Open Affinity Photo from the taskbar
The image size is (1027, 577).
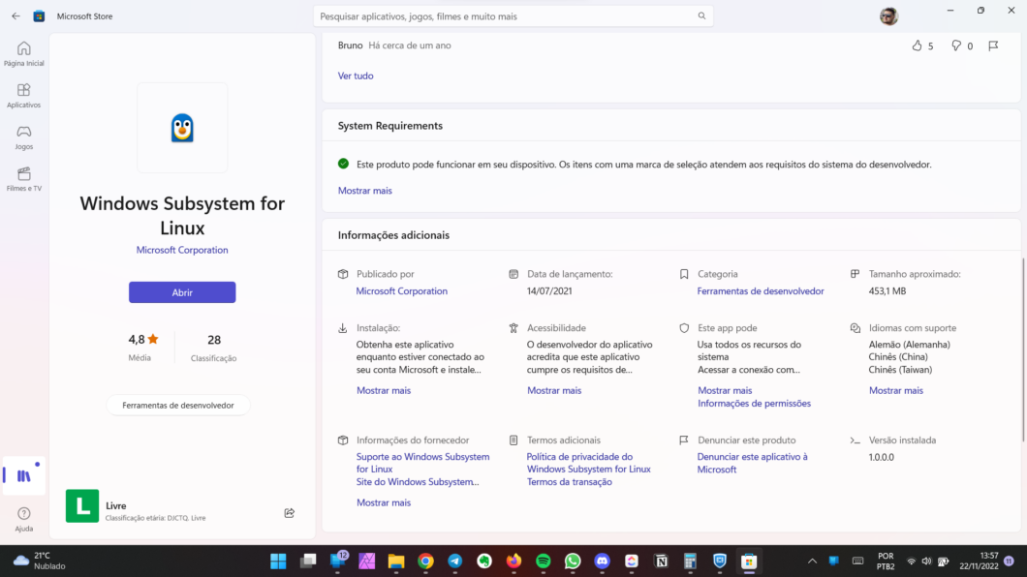click(x=367, y=562)
